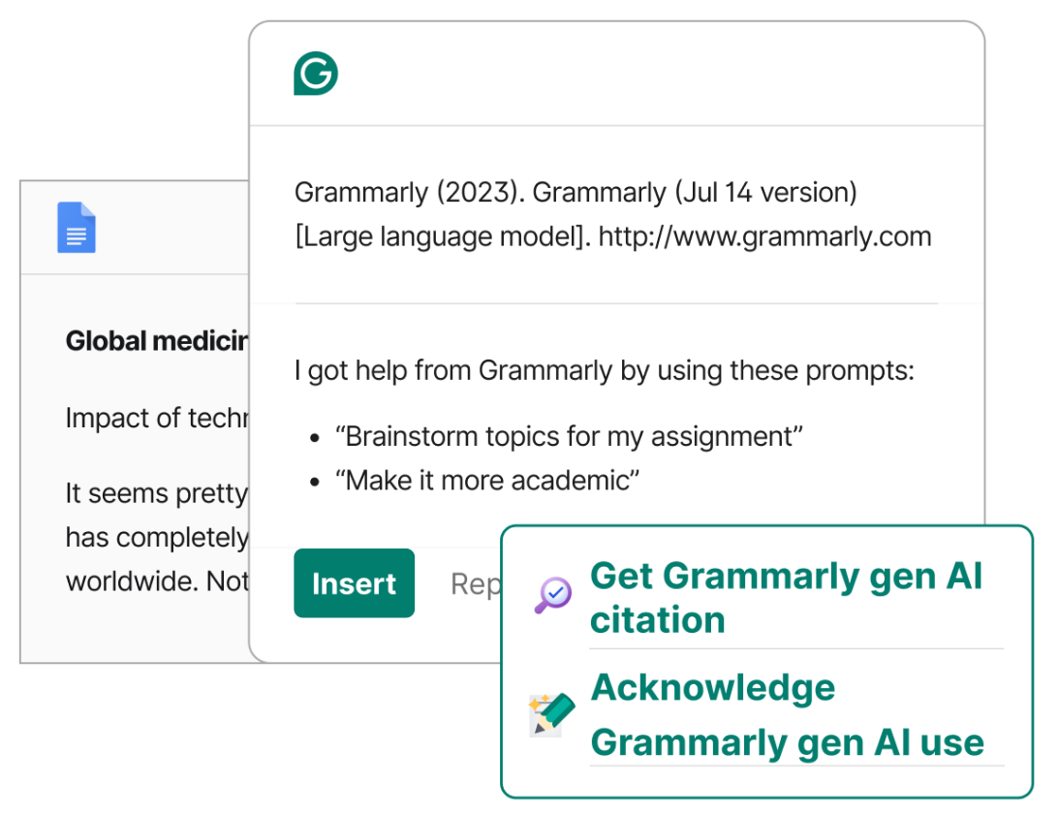Click the "I got help from Grammarly" sentence
Image resolution: width=1058 pixels, height=815 pixels.
click(x=604, y=370)
